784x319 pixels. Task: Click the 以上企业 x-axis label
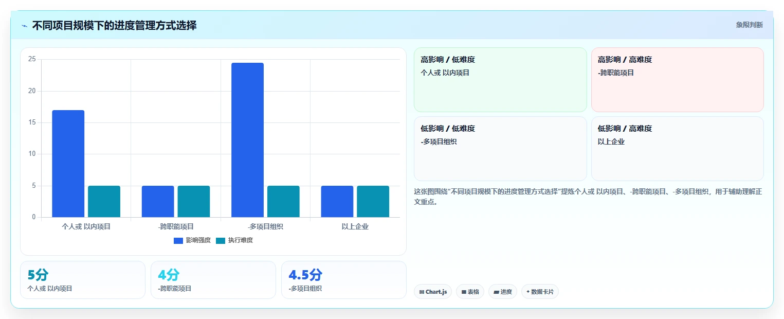(355, 226)
